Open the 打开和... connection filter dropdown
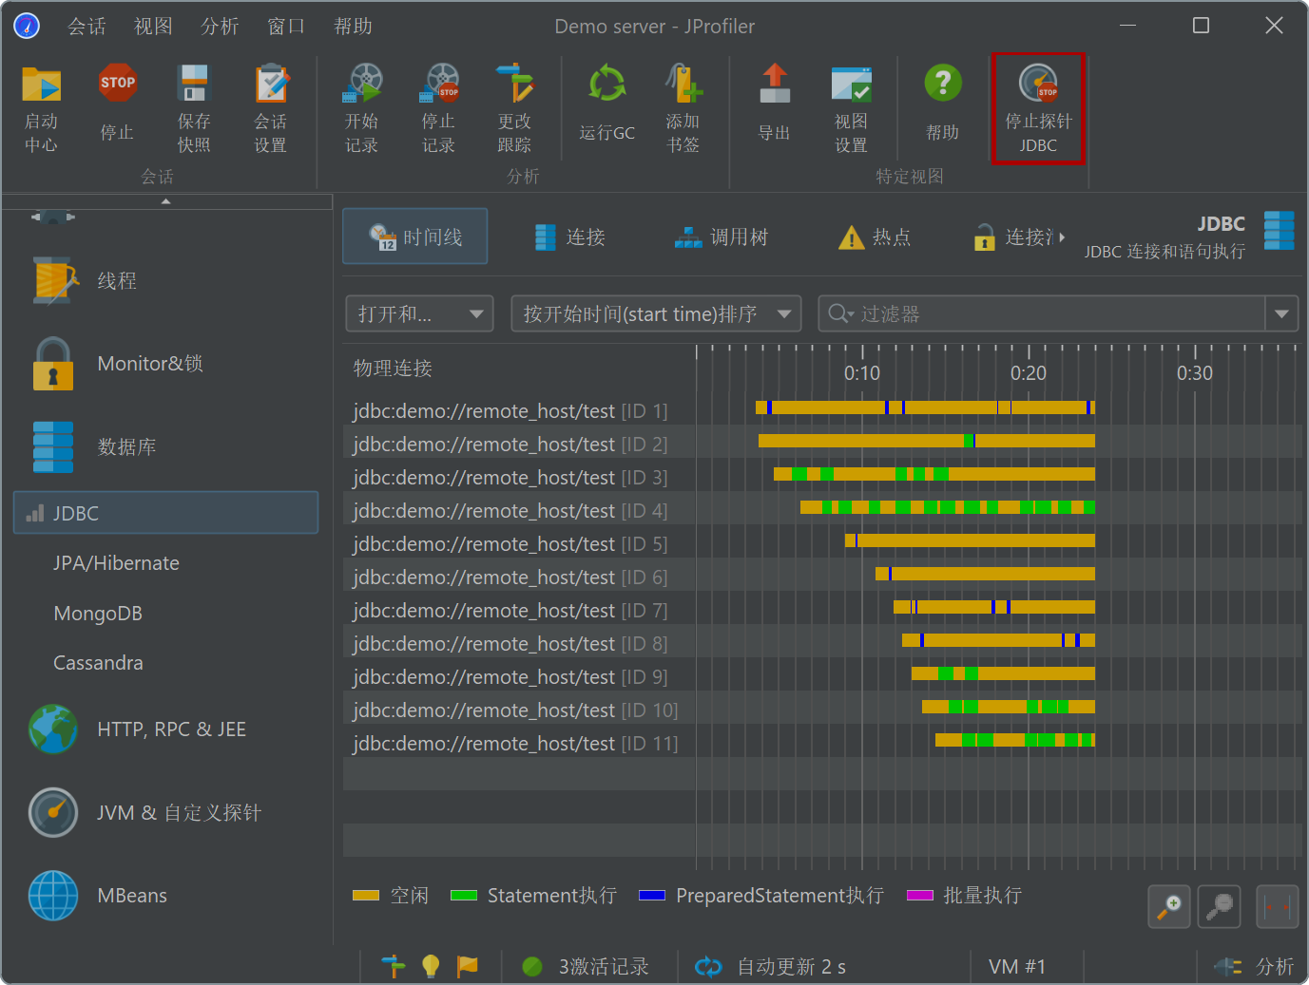The height and width of the screenshot is (985, 1309). click(x=419, y=313)
